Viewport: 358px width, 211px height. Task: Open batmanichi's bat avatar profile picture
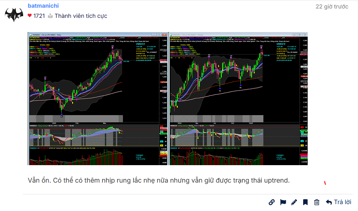pos(14,15)
